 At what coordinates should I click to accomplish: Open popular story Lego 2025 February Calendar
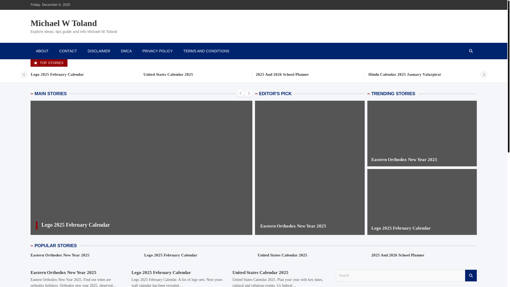(171, 255)
